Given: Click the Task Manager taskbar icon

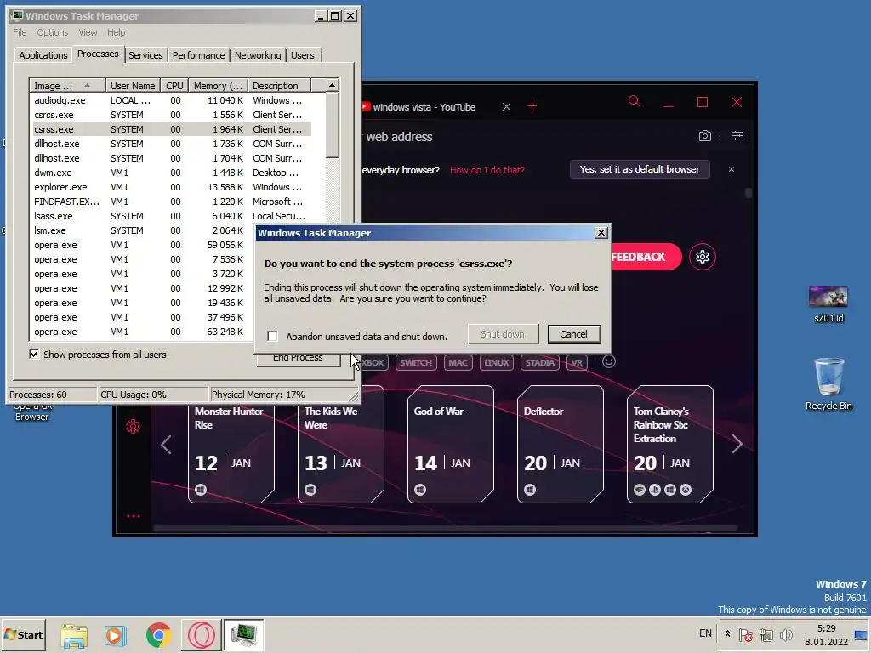Looking at the screenshot, I should click(243, 635).
